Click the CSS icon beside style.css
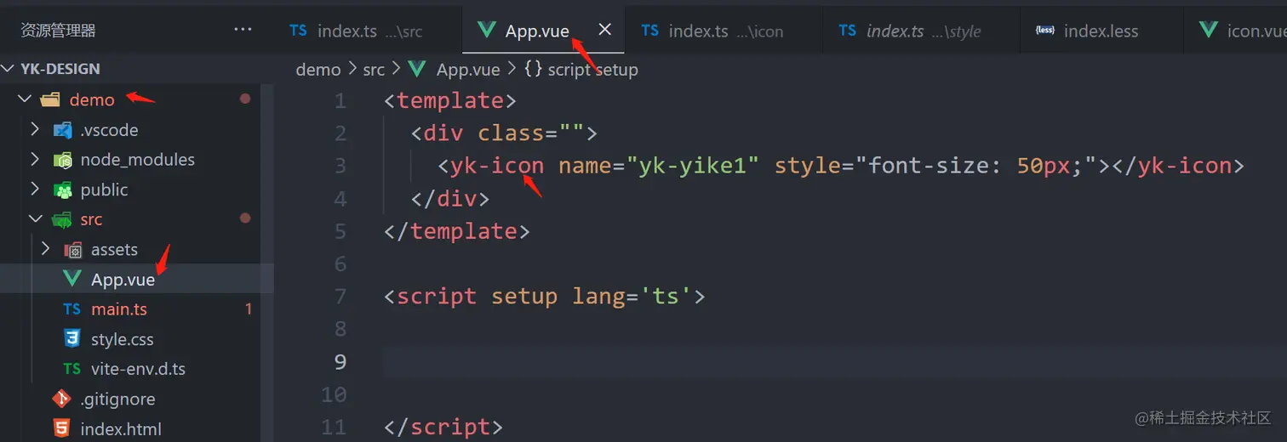 pyautogui.click(x=72, y=339)
